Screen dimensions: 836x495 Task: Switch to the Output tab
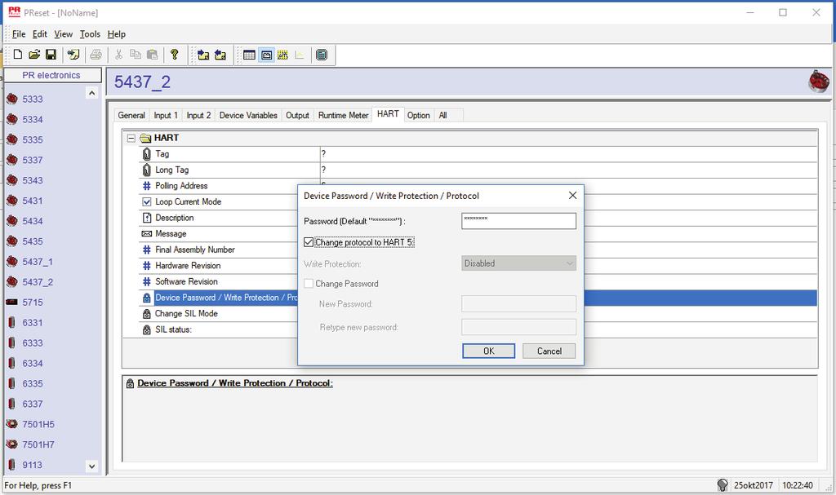pos(297,115)
